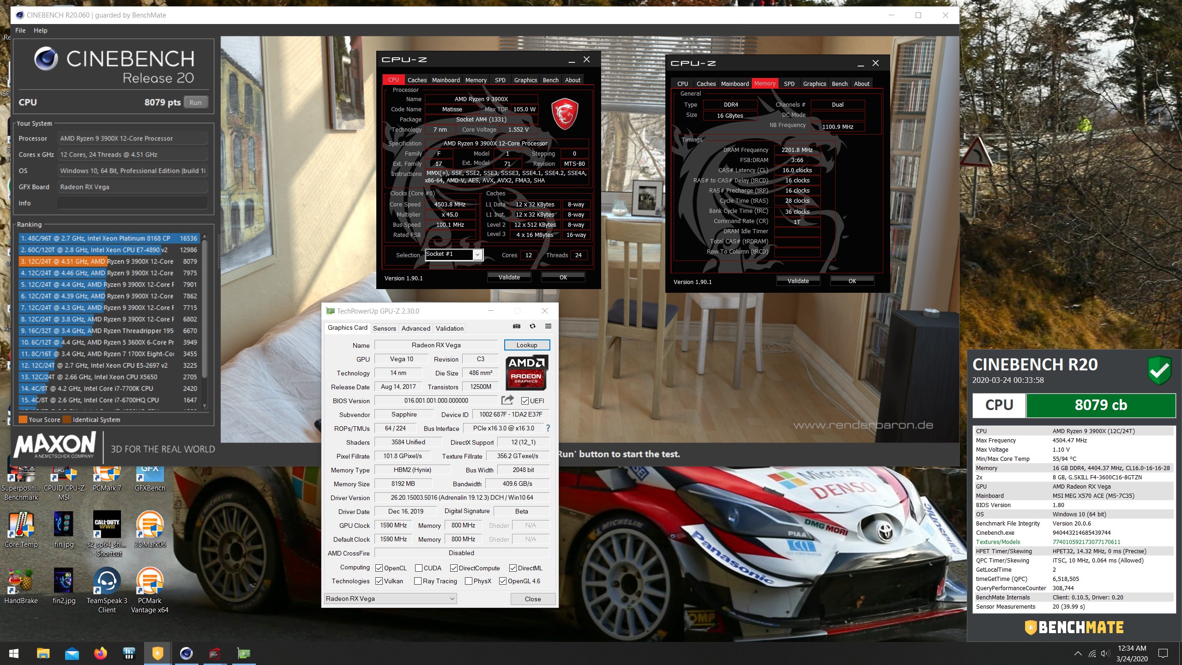Click Bus Interface question mark help

pyautogui.click(x=548, y=428)
